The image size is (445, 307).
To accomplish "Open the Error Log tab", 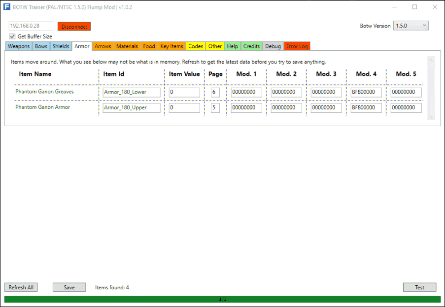I will (x=297, y=46).
